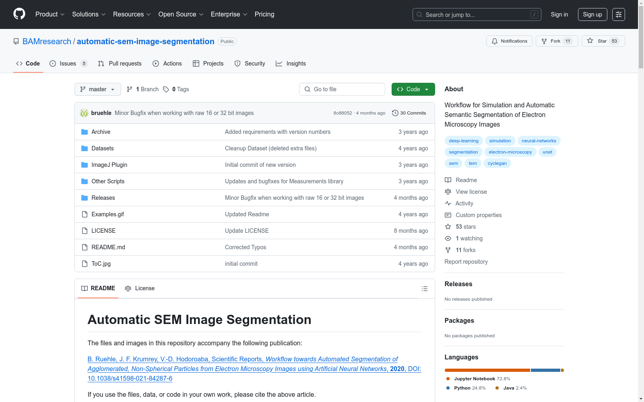Click the Search or jump to field
This screenshot has width=644, height=402.
click(477, 14)
